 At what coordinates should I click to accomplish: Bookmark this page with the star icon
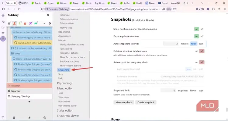click(174, 9)
